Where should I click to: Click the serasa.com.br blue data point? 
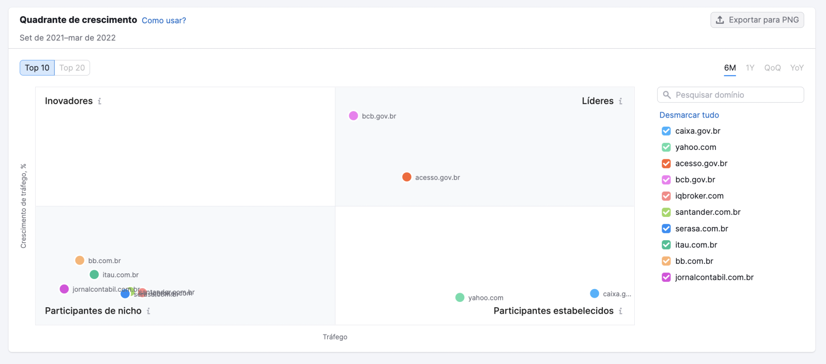point(125,294)
